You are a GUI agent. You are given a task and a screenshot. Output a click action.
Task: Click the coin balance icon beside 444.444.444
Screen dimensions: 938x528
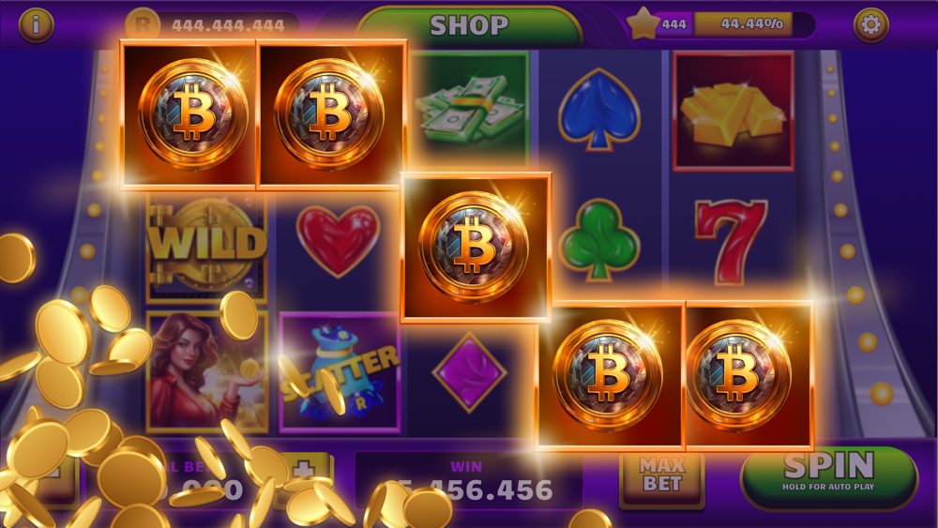pyautogui.click(x=143, y=24)
